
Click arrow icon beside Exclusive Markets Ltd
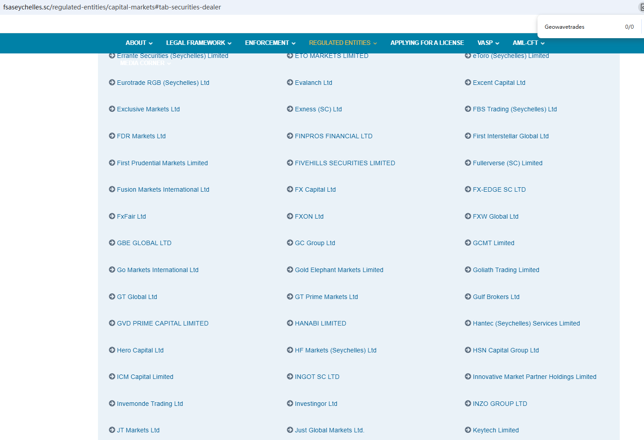pyautogui.click(x=112, y=109)
